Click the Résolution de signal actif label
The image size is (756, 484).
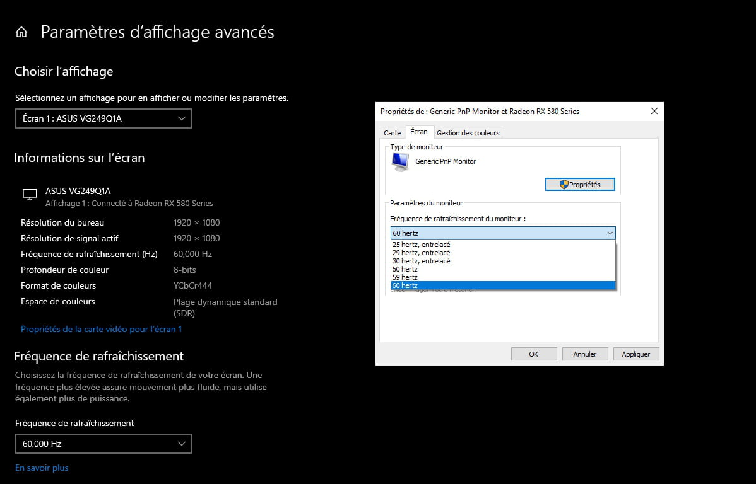pyautogui.click(x=69, y=238)
